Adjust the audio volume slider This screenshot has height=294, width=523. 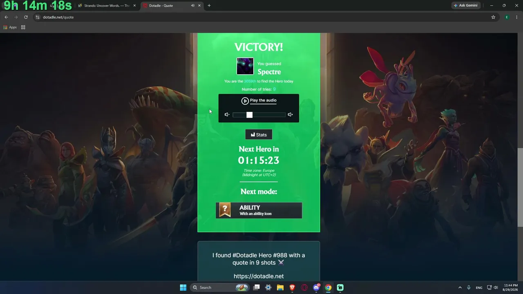coord(259,115)
